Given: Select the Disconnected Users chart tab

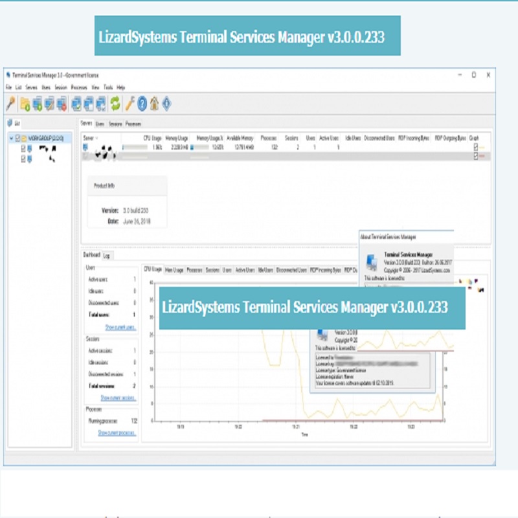Looking at the screenshot, I should click(x=291, y=270).
